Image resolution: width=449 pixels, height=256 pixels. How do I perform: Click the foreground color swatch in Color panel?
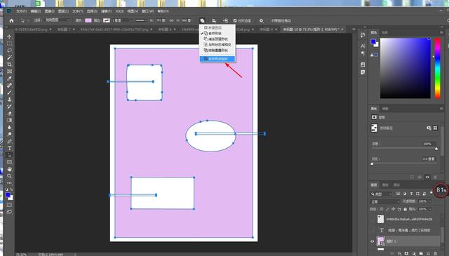pyautogui.click(x=373, y=42)
